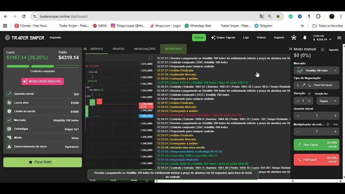
Task: Collapse the Modo manual panel arrow icon
Action: tap(290, 49)
